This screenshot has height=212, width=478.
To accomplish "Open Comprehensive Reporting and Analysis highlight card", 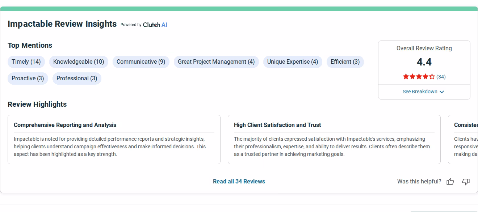I will pos(114,140).
